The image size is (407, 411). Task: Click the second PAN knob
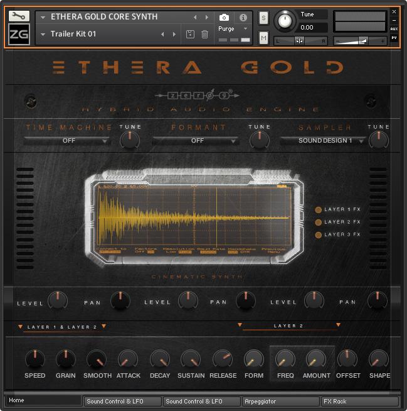[x=246, y=300]
